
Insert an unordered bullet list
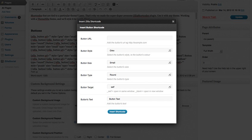pos(48,4)
